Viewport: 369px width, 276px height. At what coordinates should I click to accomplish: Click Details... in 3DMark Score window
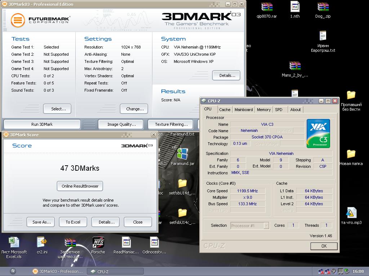[106, 222]
